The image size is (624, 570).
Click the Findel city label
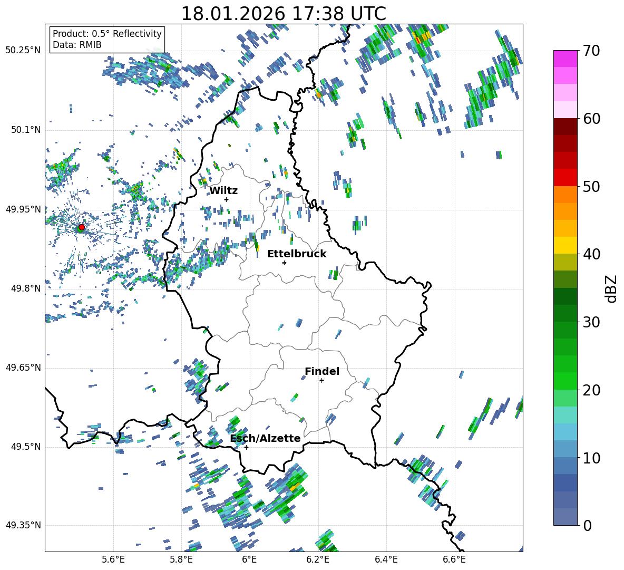322,371
